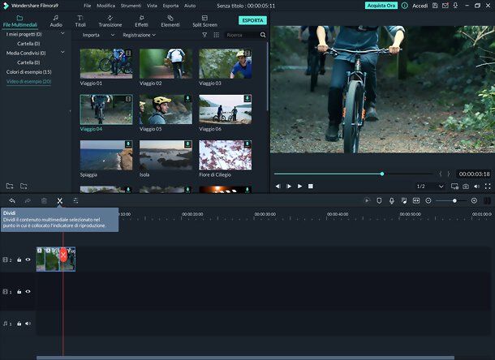This screenshot has height=360, width=495.
Task: Open the mail message icon in title bar
Action: coord(445,6)
